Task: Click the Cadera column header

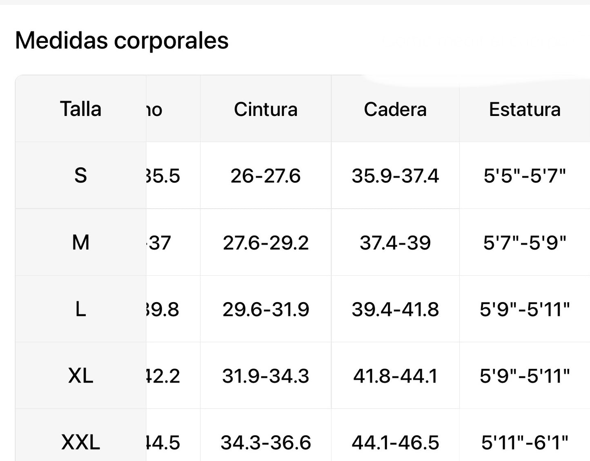Action: click(x=395, y=109)
